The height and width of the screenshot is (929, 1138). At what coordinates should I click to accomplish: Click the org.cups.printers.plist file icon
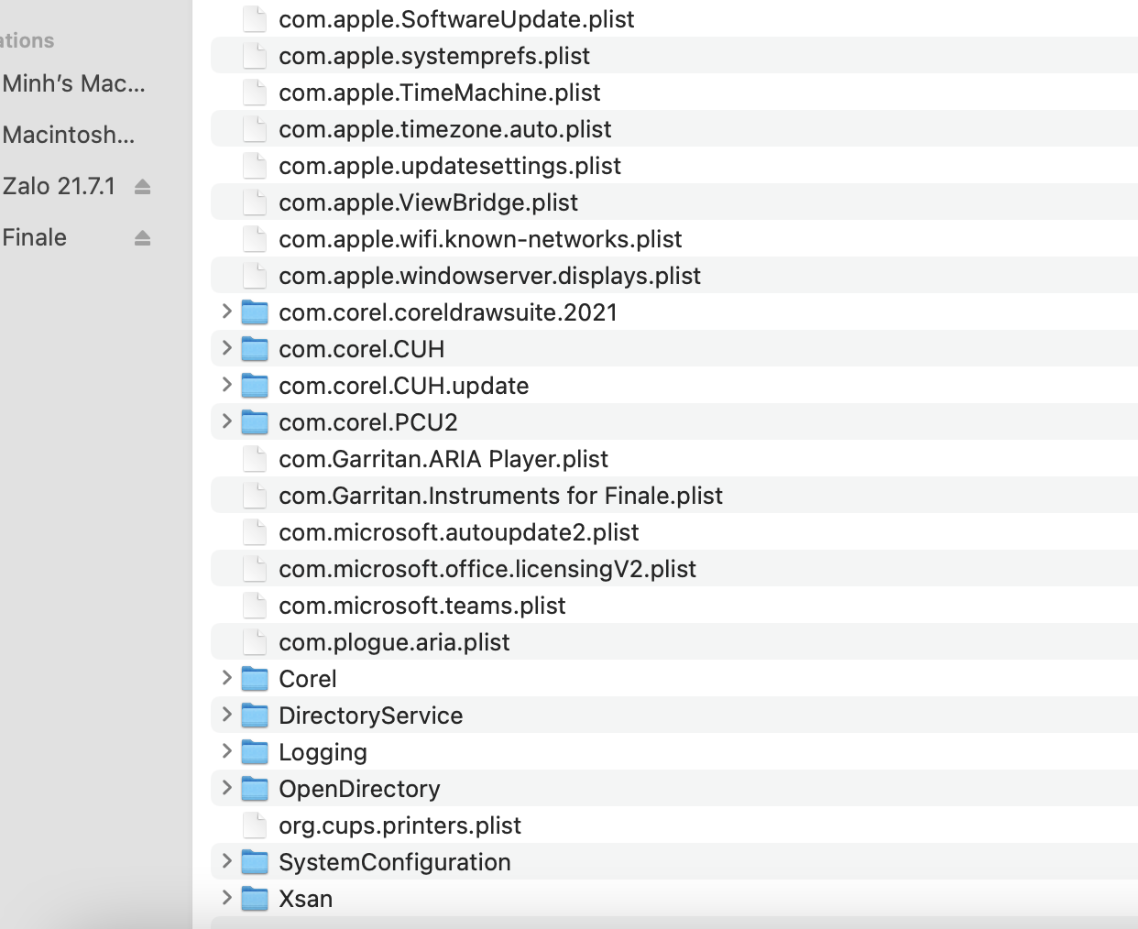pos(255,825)
